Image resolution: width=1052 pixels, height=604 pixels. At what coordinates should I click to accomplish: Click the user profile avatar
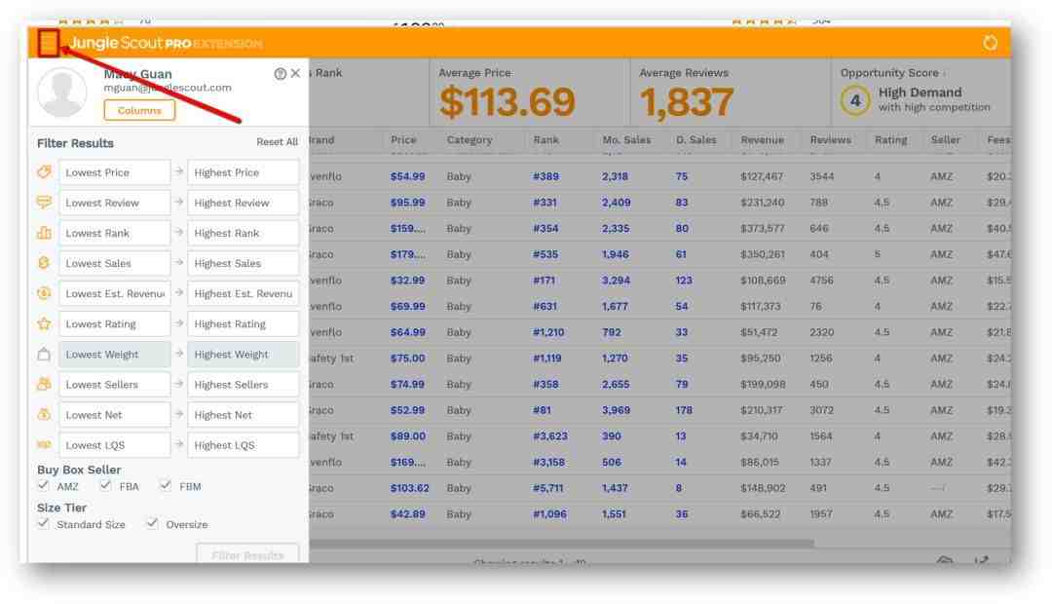[61, 93]
